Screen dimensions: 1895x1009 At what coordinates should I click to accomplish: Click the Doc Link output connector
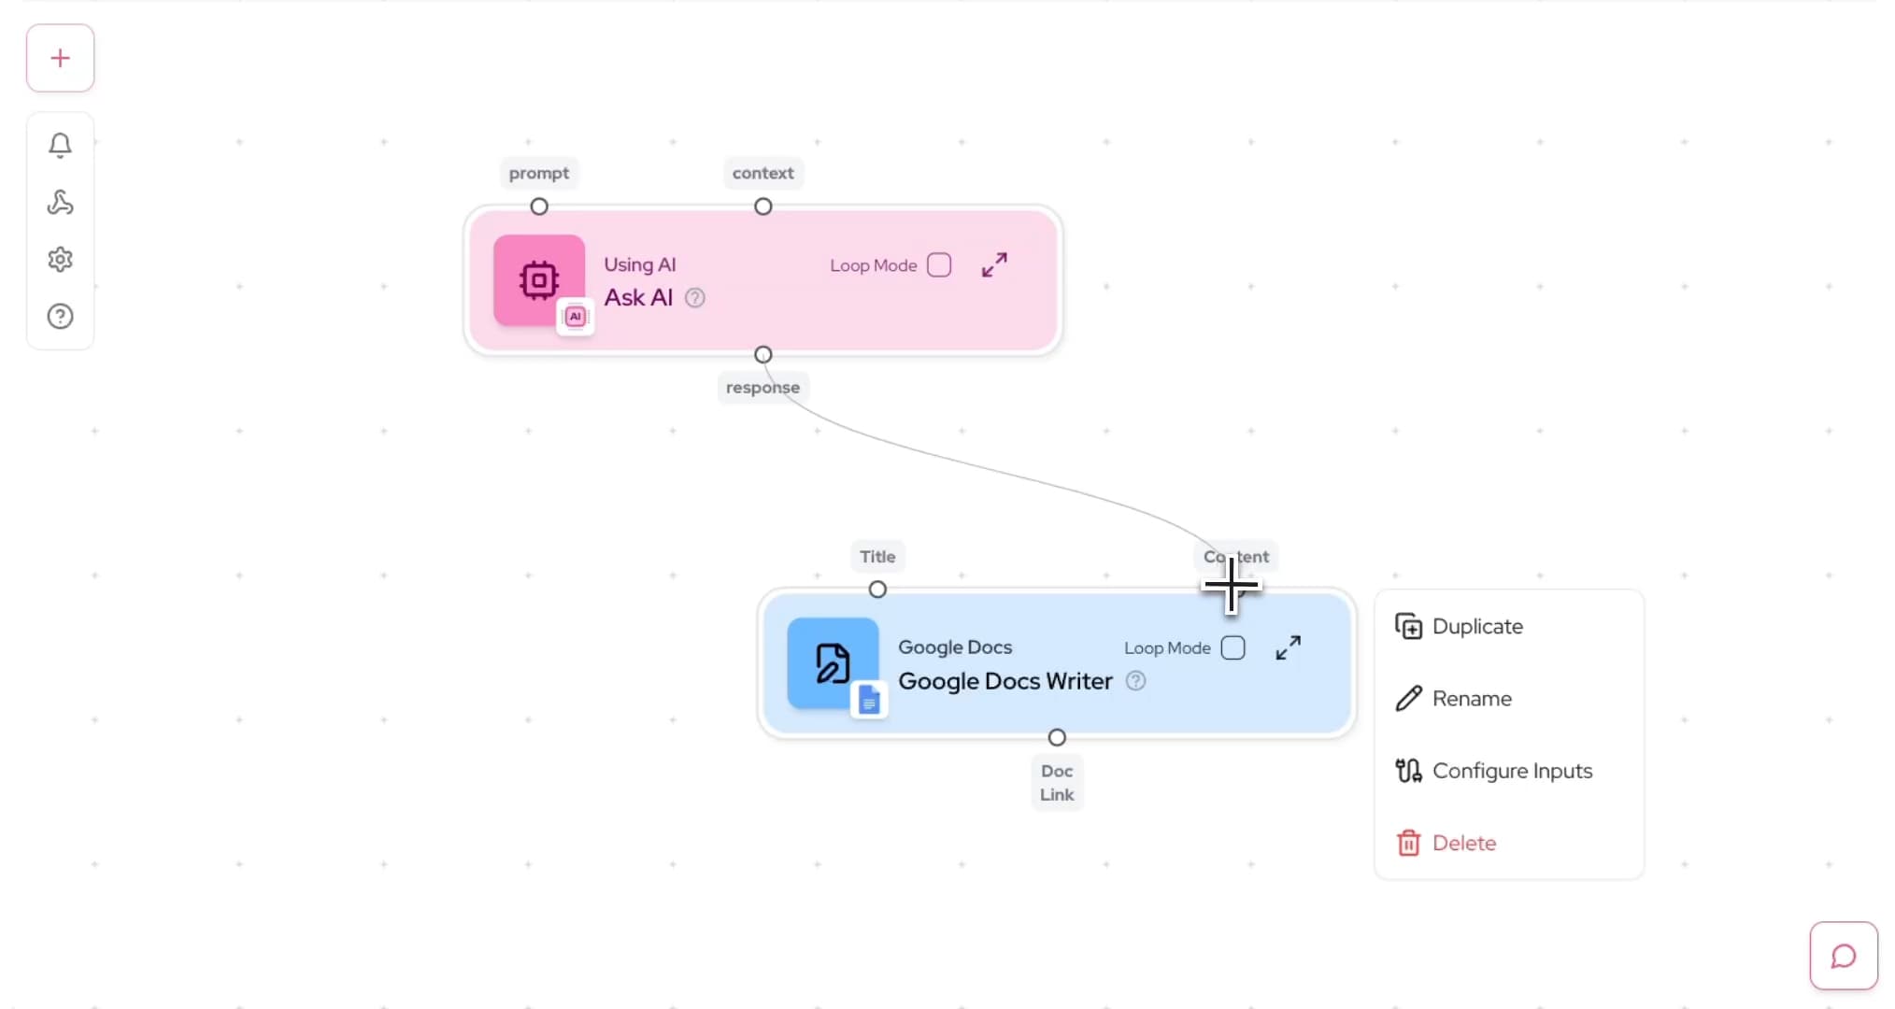[1057, 738]
